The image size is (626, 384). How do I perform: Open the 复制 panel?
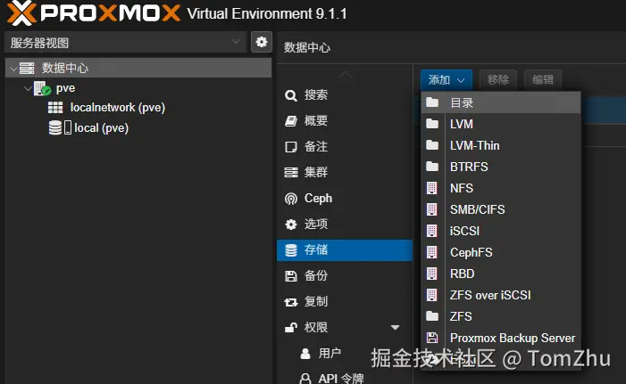345,302
